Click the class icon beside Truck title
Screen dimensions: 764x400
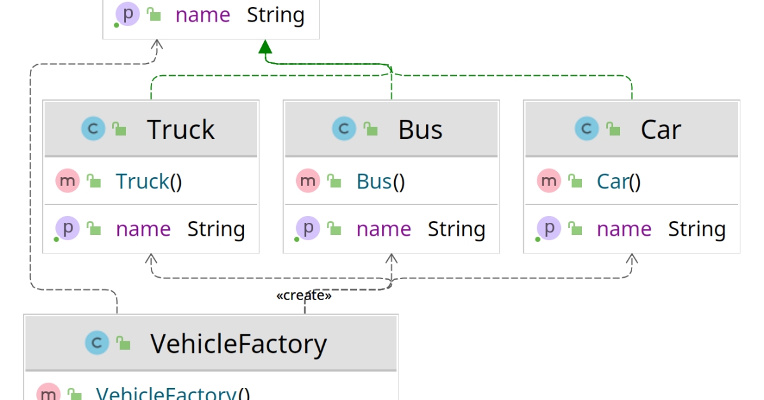point(93,129)
